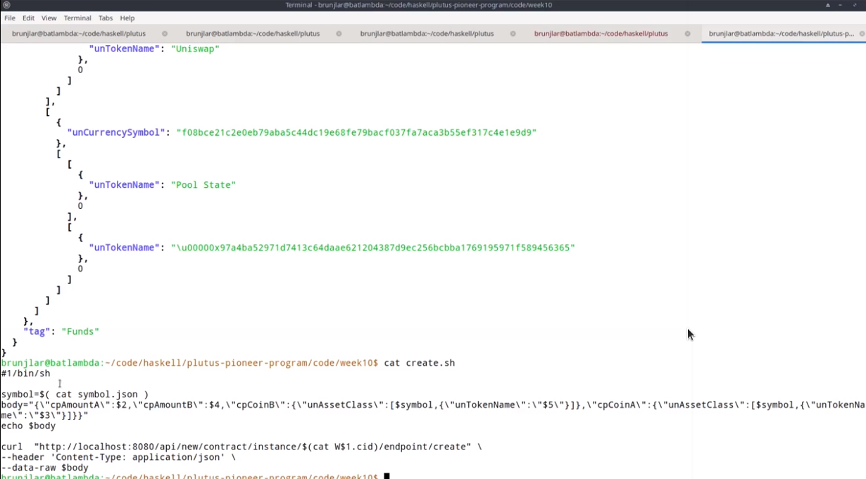Open the View menu
Image resolution: width=866 pixels, height=479 pixels.
click(x=49, y=18)
